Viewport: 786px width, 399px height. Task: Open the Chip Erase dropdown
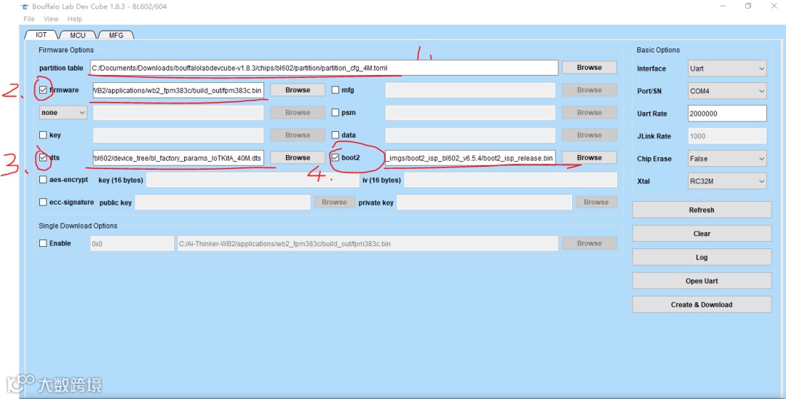click(x=727, y=159)
